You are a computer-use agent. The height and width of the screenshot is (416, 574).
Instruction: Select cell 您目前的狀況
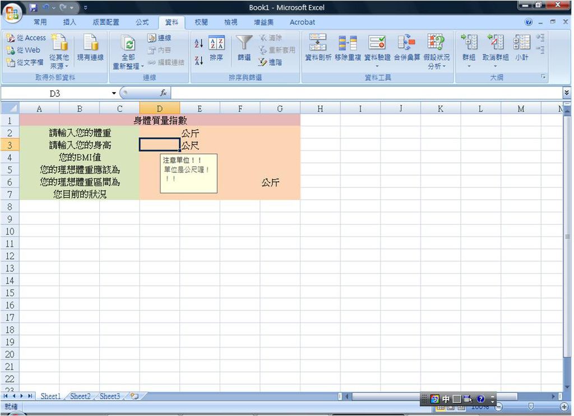(80, 194)
